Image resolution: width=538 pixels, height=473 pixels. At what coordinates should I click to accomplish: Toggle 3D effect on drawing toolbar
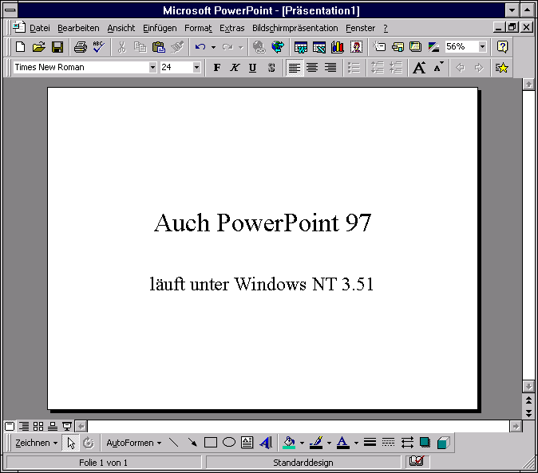443,443
